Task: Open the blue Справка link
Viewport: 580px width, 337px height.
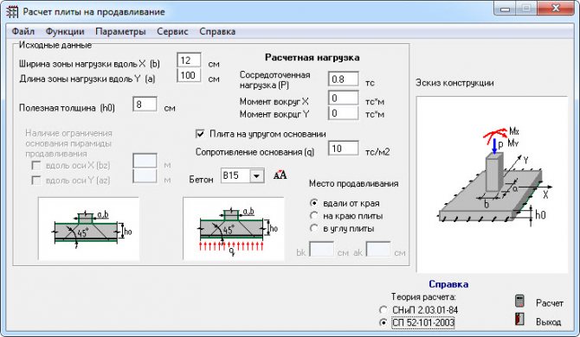Action: click(448, 283)
